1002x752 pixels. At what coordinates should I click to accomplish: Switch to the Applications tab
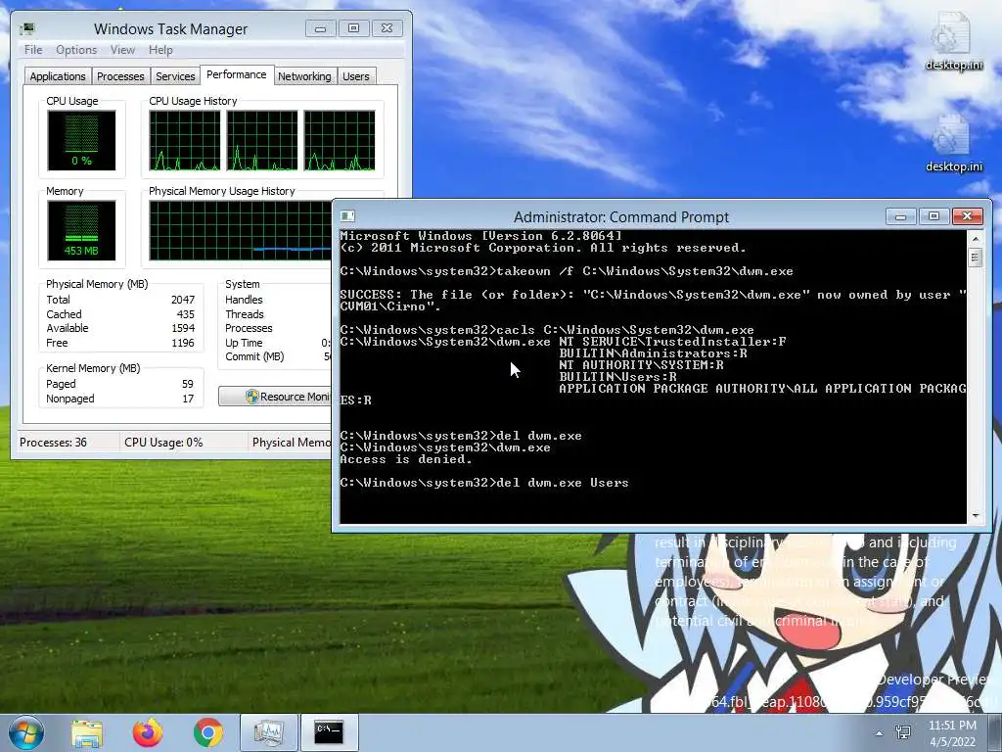58,76
